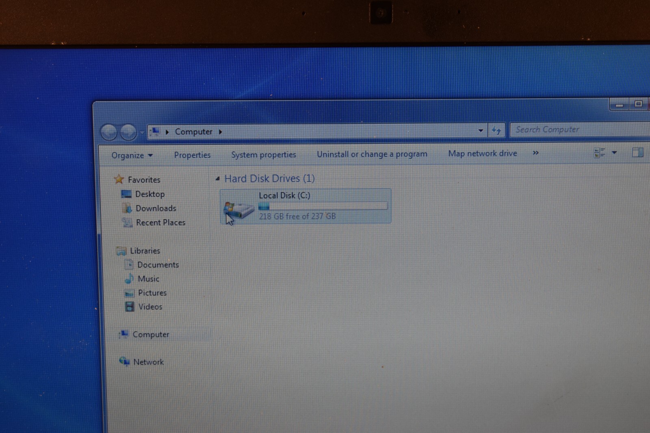This screenshot has width=650, height=433.
Task: Change your view icon
Action: pyautogui.click(x=600, y=153)
